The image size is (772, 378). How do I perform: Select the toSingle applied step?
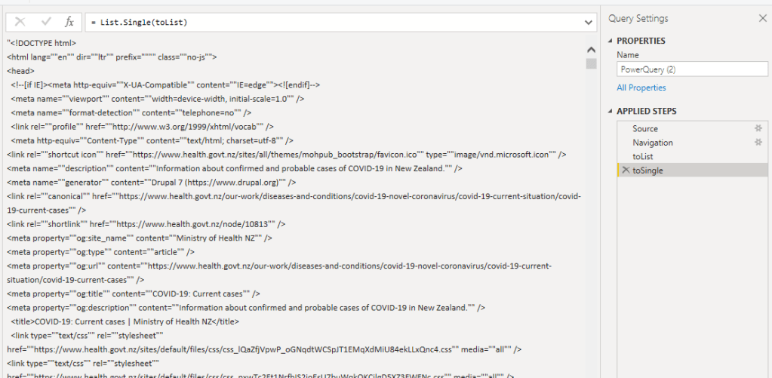tap(647, 171)
